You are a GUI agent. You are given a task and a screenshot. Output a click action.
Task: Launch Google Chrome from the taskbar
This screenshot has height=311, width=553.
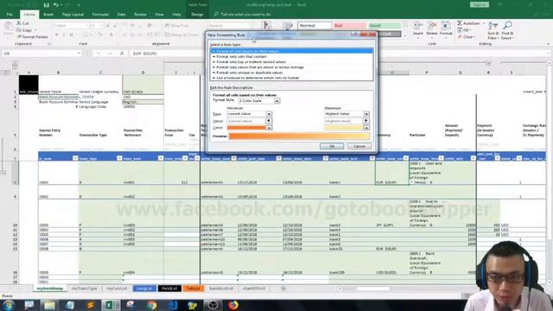[152, 305]
